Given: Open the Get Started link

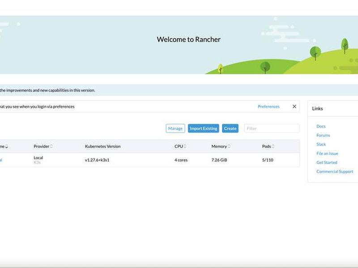Looking at the screenshot, I should tap(327, 163).
